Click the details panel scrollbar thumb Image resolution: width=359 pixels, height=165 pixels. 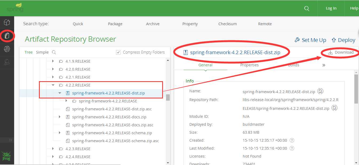(356, 89)
